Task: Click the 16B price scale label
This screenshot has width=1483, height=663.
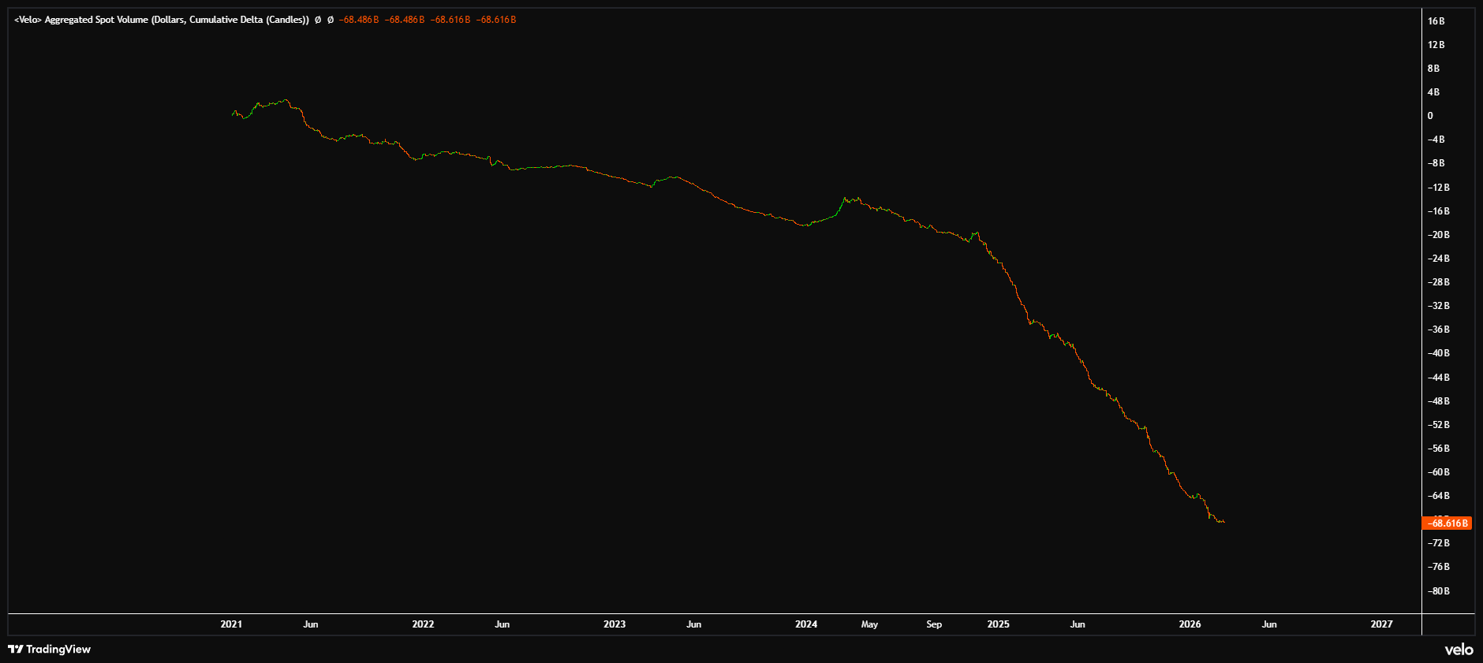Action: 1436,21
